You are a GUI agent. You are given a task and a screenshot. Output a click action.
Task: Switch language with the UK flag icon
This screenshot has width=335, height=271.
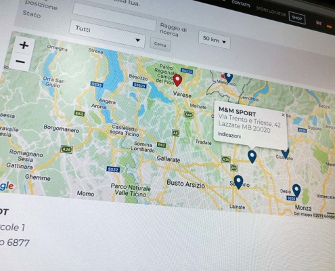319,23
